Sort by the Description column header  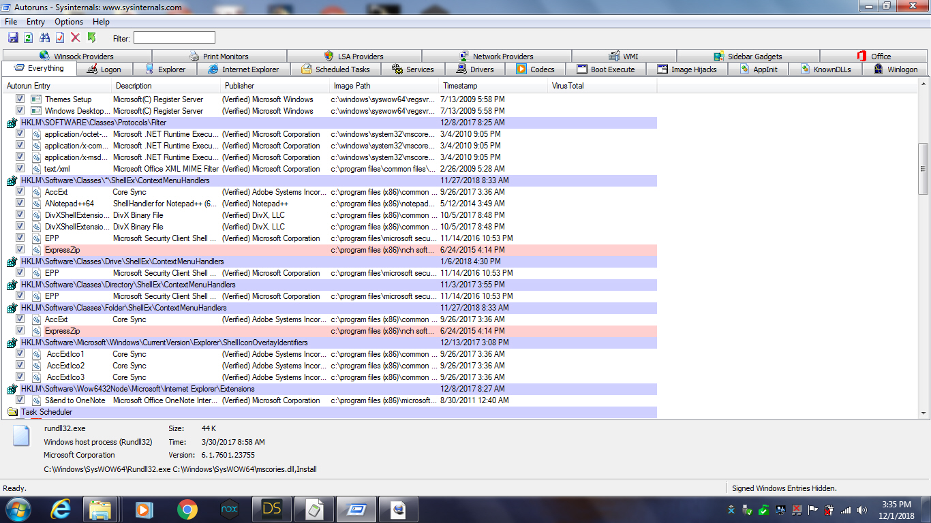[166, 86]
